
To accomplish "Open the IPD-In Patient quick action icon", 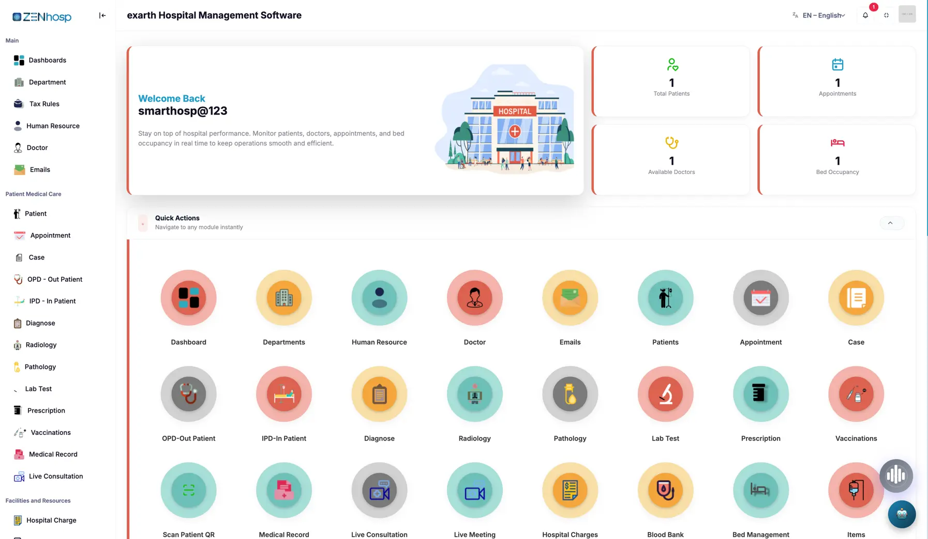I will pyautogui.click(x=284, y=394).
